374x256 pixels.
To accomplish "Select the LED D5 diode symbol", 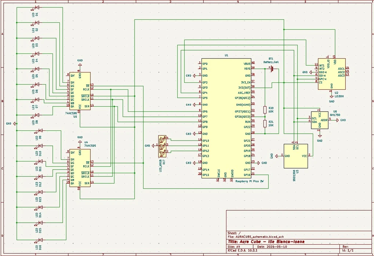I will coord(37,69).
